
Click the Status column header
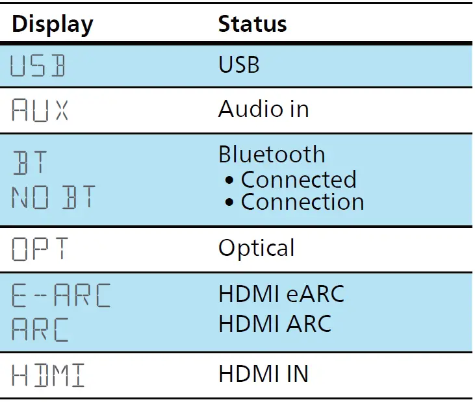pos(252,24)
